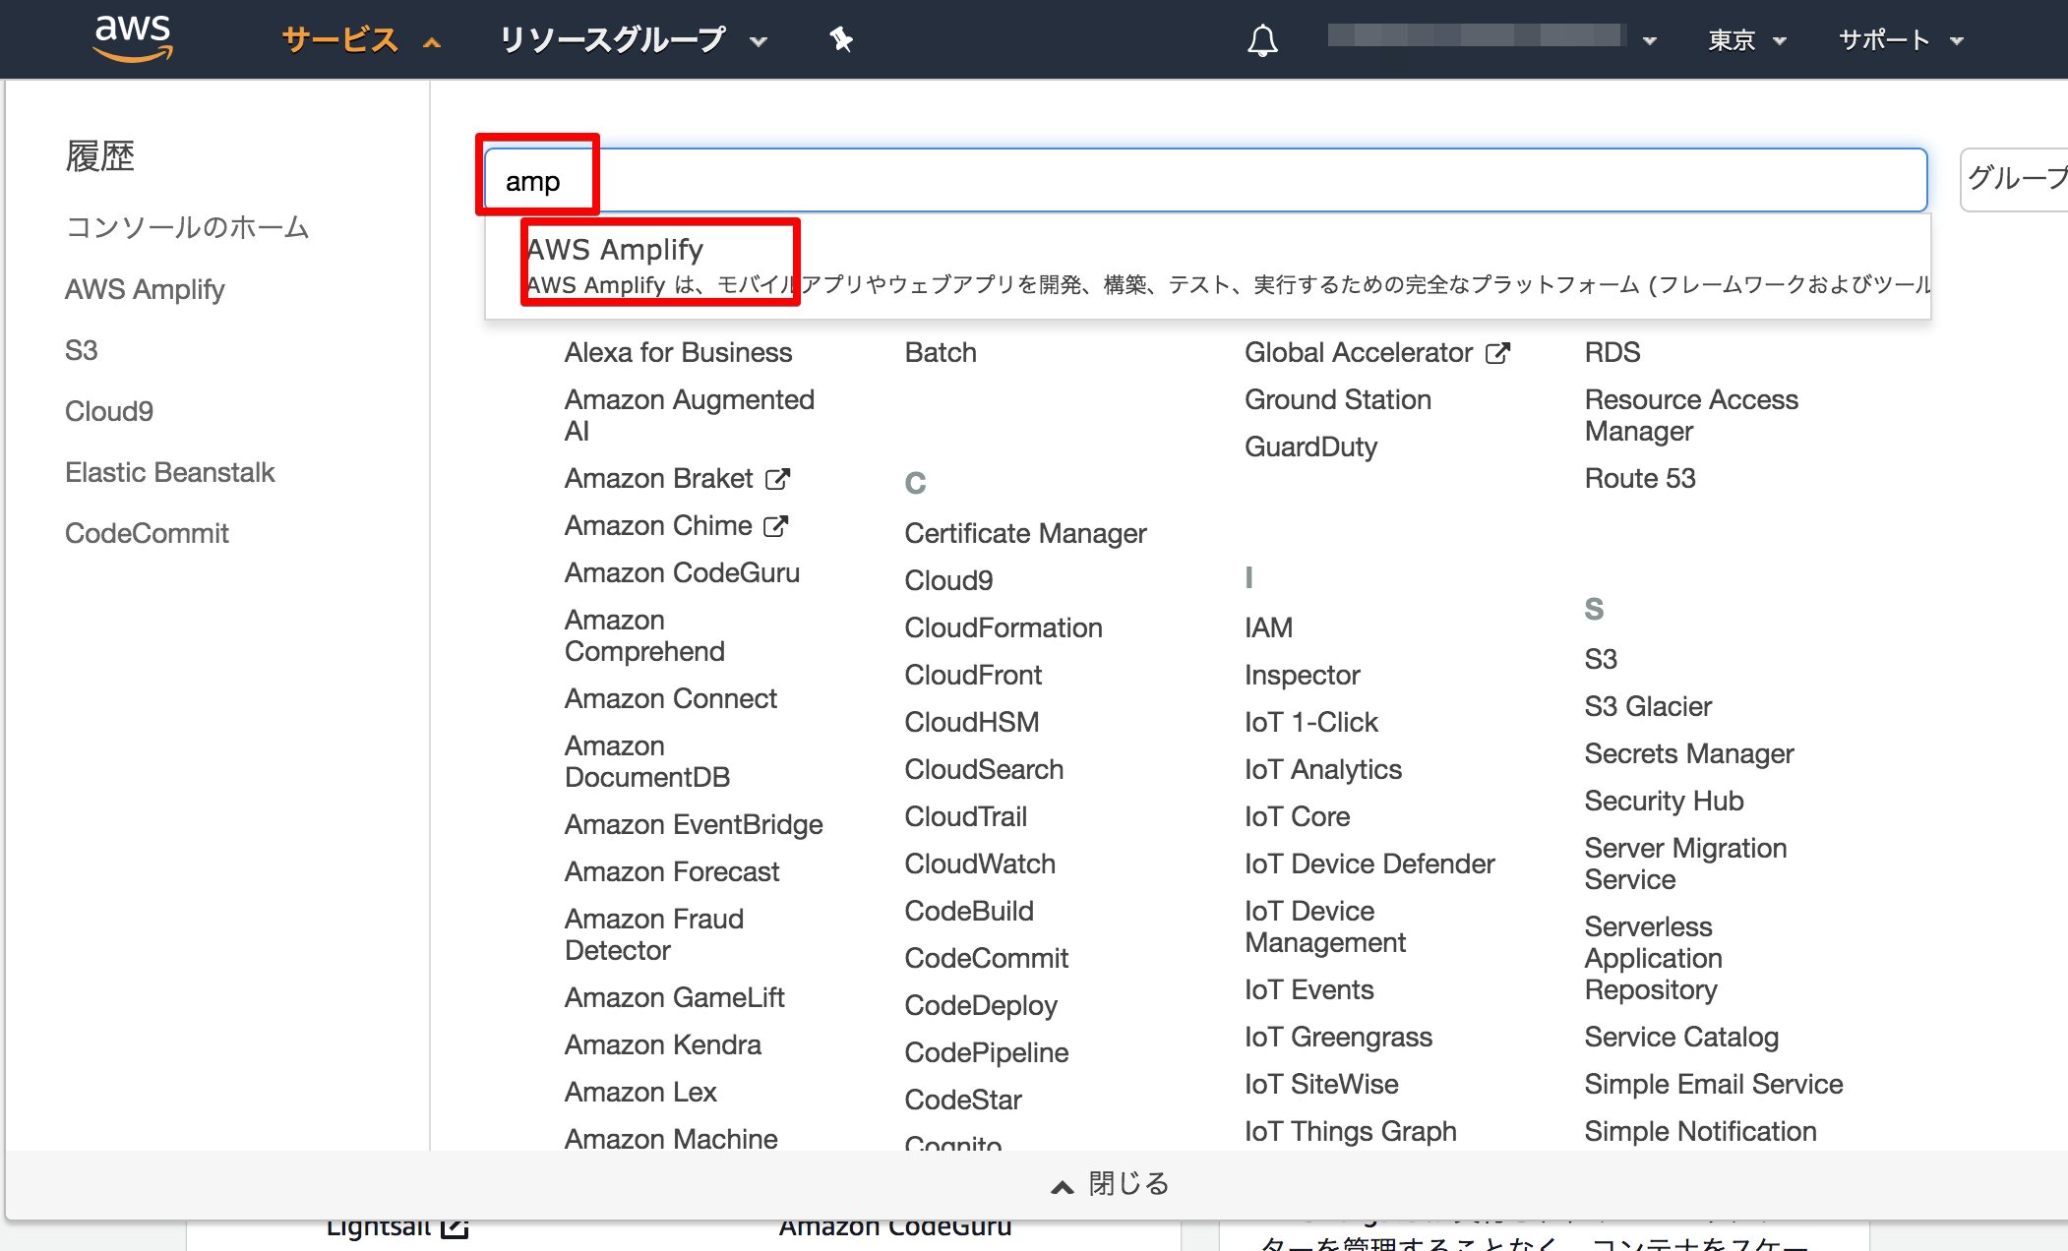The height and width of the screenshot is (1251, 2068).
Task: Open Amazon Connect service
Action: (x=671, y=698)
